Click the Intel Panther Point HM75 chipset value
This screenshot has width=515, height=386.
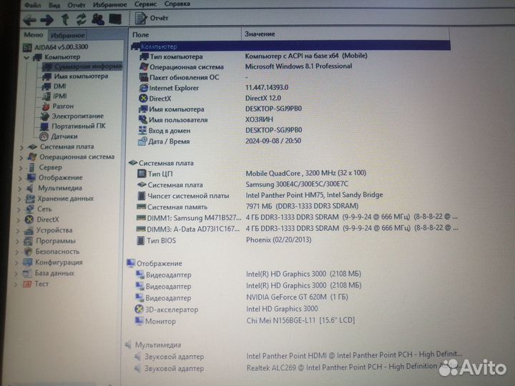314,195
